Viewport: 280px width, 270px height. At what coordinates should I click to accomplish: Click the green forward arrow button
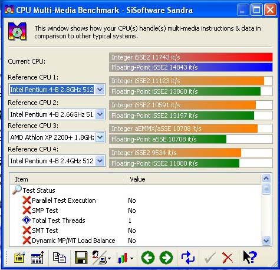(166, 258)
